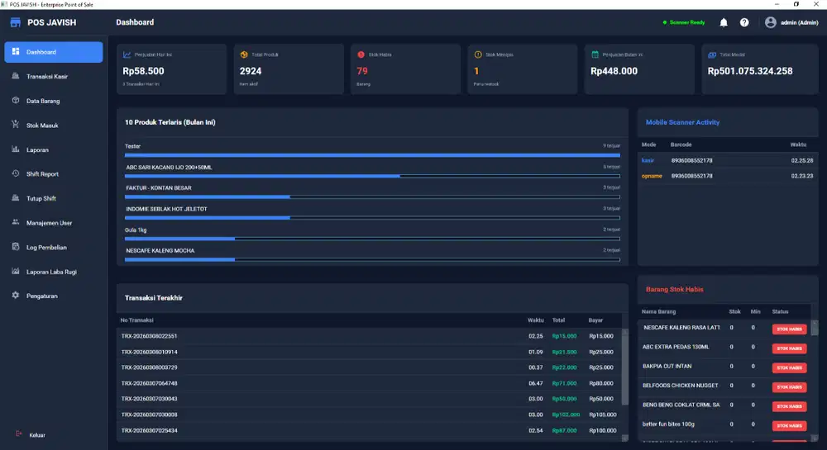Go to Data Barang menu
Screen dimensions: 827x450
pyautogui.click(x=42, y=101)
